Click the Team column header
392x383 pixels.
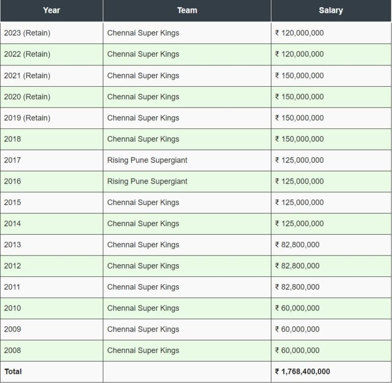pos(187,11)
